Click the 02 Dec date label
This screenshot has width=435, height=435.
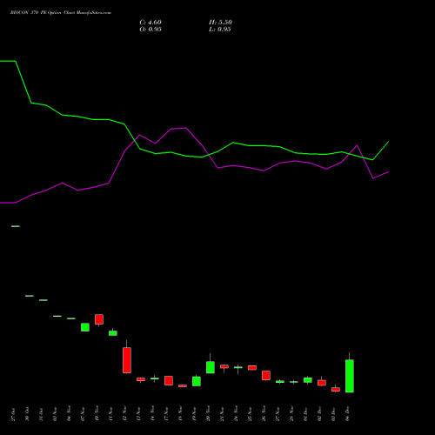[319, 414]
